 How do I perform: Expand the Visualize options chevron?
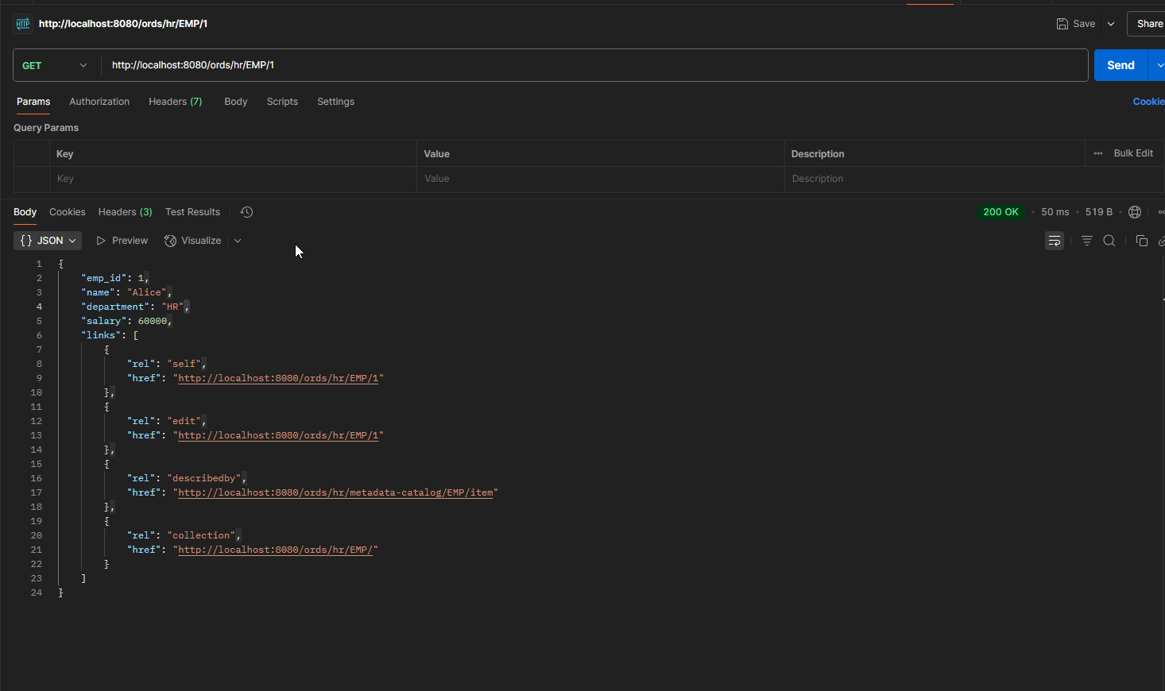(238, 241)
